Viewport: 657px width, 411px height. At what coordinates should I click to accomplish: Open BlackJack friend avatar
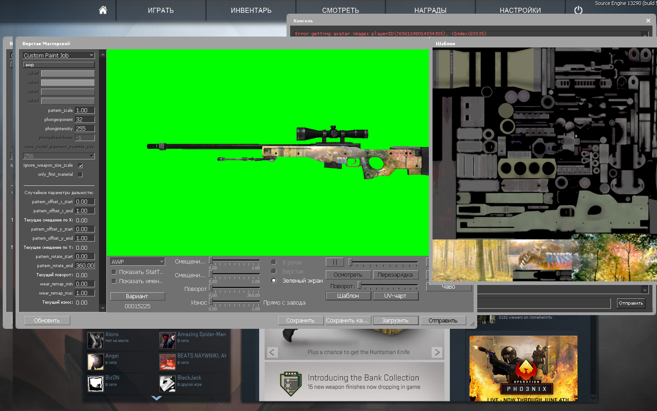(167, 384)
